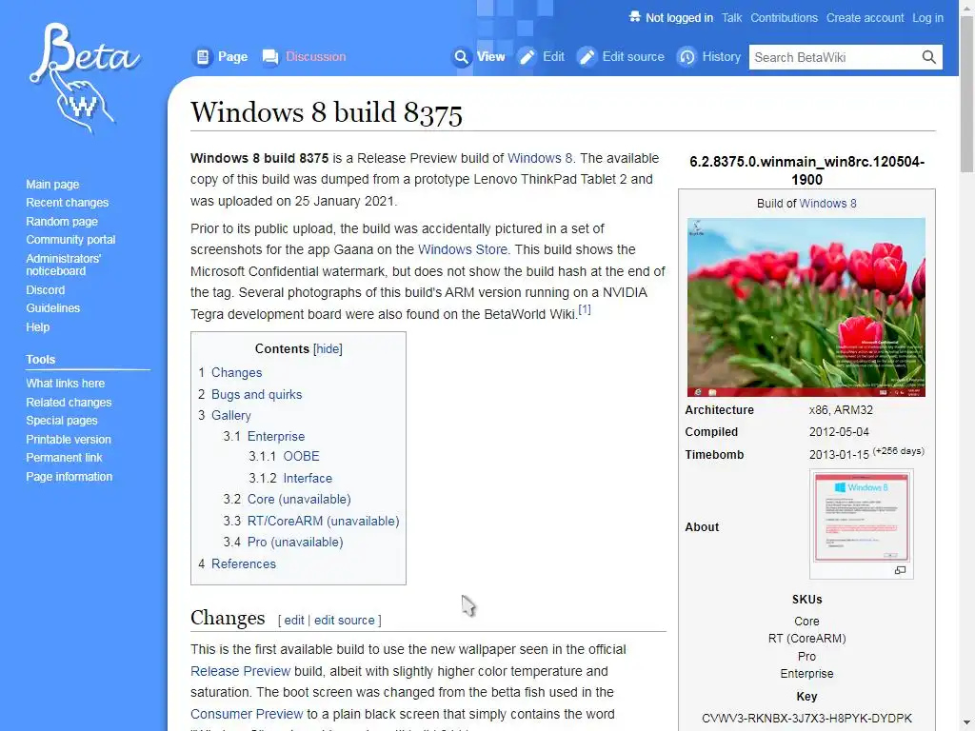The height and width of the screenshot is (731, 975).
Task: Open the Discord link
Action: (x=45, y=290)
